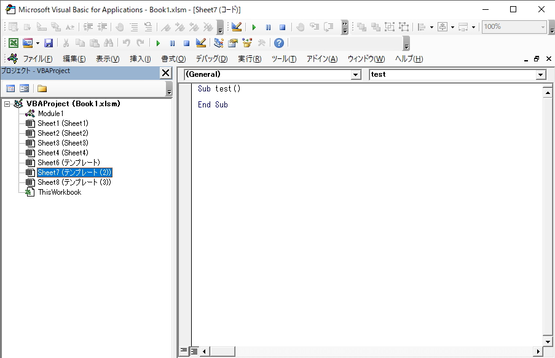Viewport: 555px width, 358px height.
Task: Toggle folder view in the Project pane
Action: click(42, 88)
